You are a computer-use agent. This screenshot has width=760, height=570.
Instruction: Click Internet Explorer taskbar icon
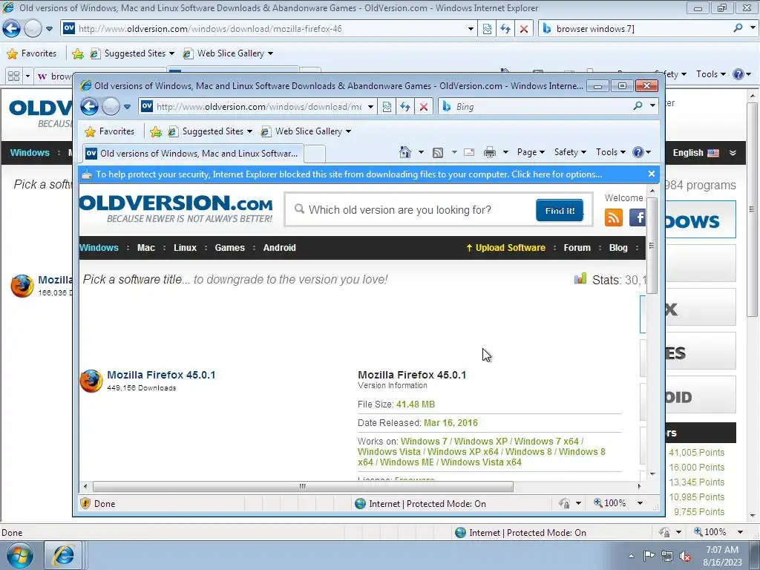pos(63,555)
